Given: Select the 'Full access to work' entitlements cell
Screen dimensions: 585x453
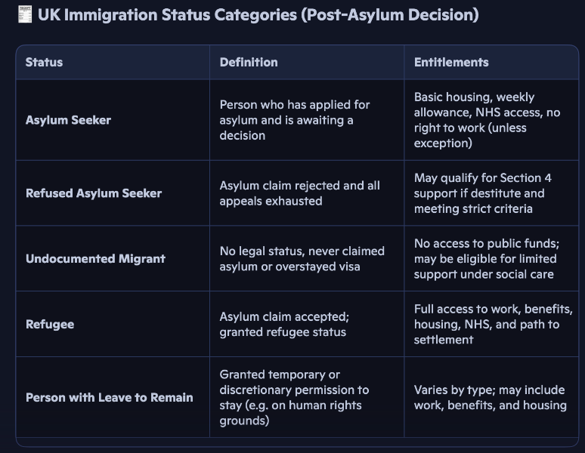Looking at the screenshot, I should click(x=493, y=324).
